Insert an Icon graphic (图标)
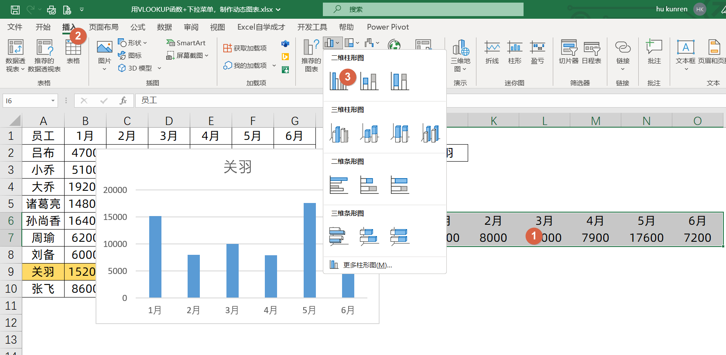Image resolution: width=726 pixels, height=355 pixels. 130,55
